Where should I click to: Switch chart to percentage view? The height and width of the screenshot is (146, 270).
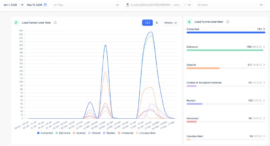coord(157,23)
